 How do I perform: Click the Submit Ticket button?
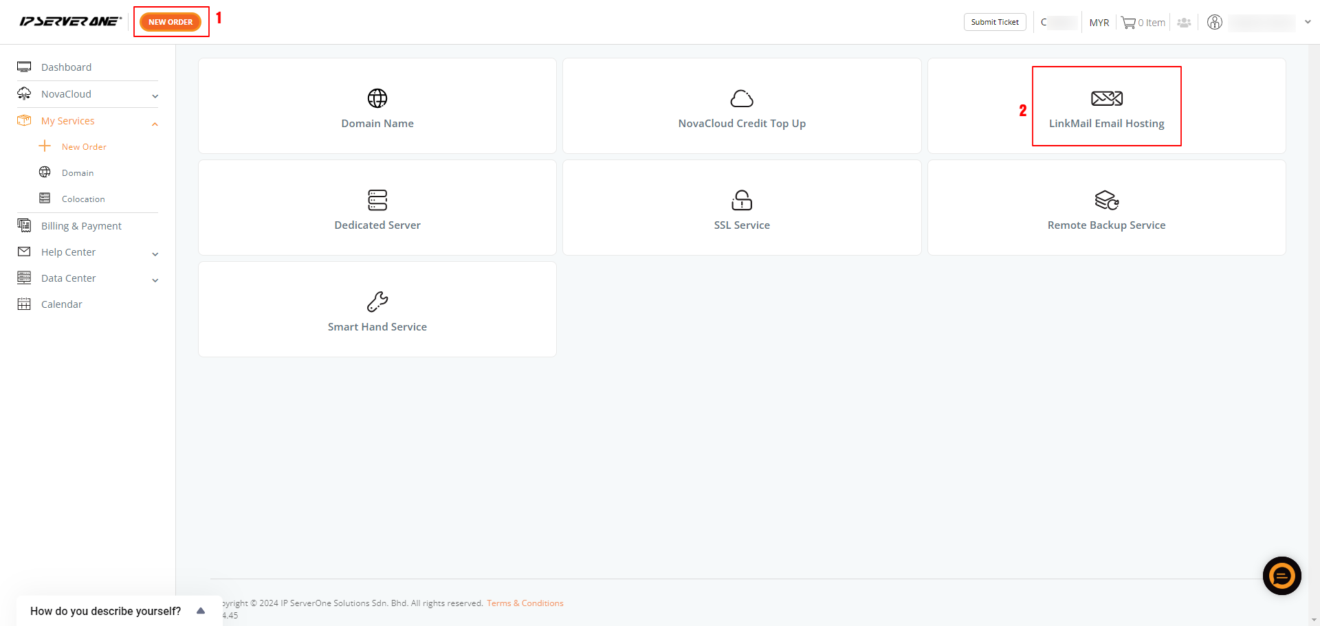tap(995, 22)
